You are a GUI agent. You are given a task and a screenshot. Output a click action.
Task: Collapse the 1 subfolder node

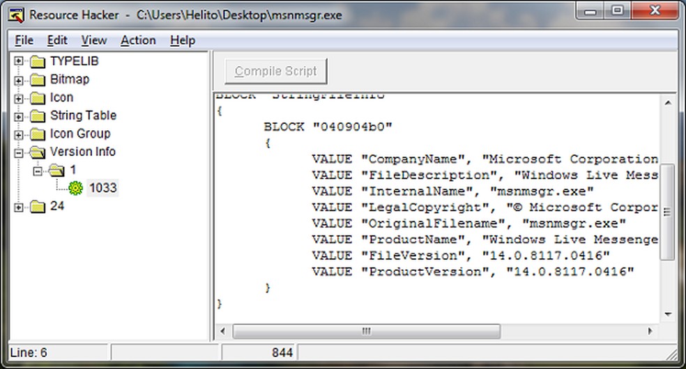pos(38,171)
